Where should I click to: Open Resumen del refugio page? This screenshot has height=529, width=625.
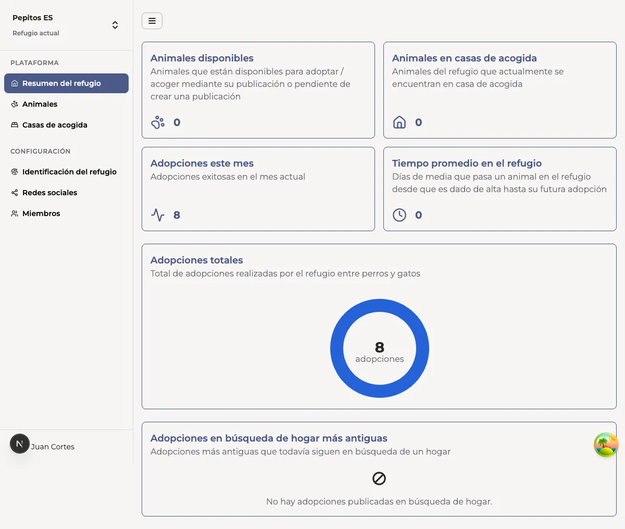click(66, 83)
